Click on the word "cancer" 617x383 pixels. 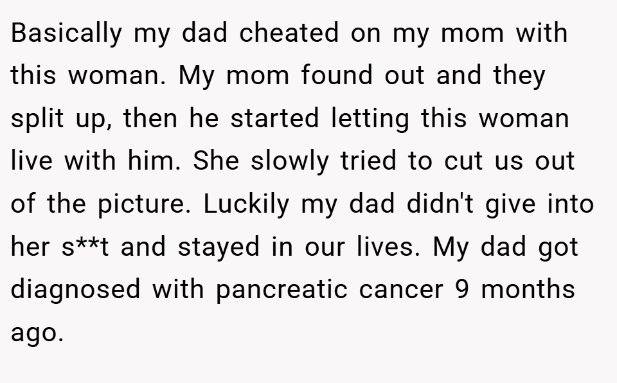pyautogui.click(x=401, y=290)
